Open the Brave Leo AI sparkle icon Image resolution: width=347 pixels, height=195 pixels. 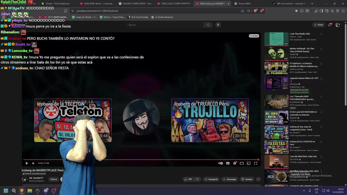[x=332, y=11]
